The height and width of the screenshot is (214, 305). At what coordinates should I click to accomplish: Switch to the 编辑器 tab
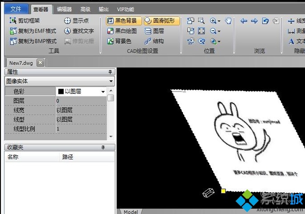(x=64, y=9)
